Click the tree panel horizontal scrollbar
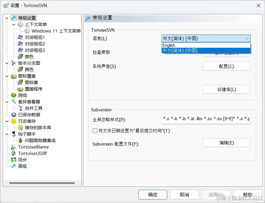This screenshot has width=265, height=203. pos(42,183)
